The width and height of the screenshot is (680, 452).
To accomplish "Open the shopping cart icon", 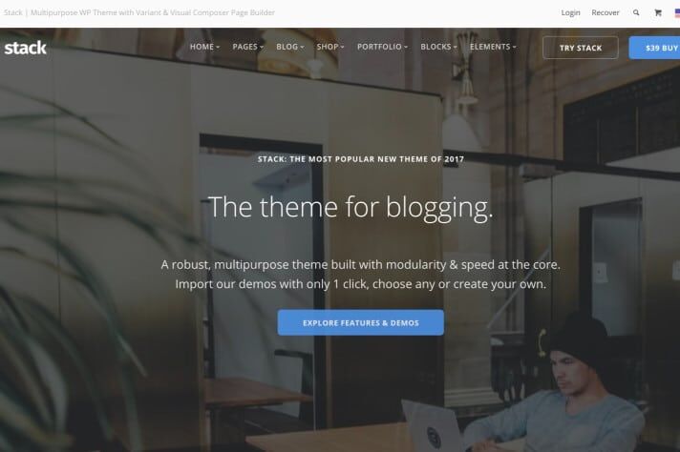I will click(x=658, y=12).
